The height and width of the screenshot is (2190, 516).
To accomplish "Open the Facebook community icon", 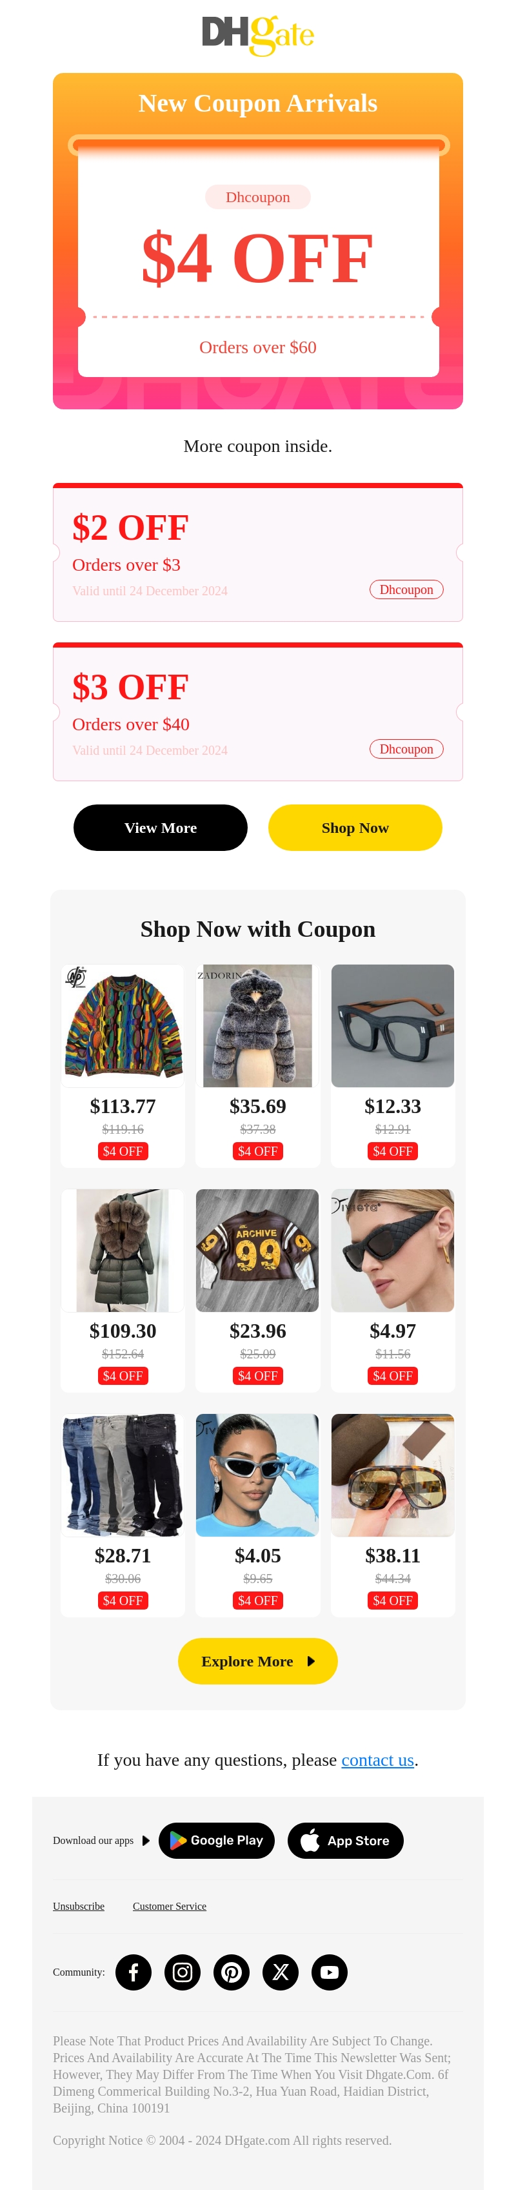I will 134,1972.
